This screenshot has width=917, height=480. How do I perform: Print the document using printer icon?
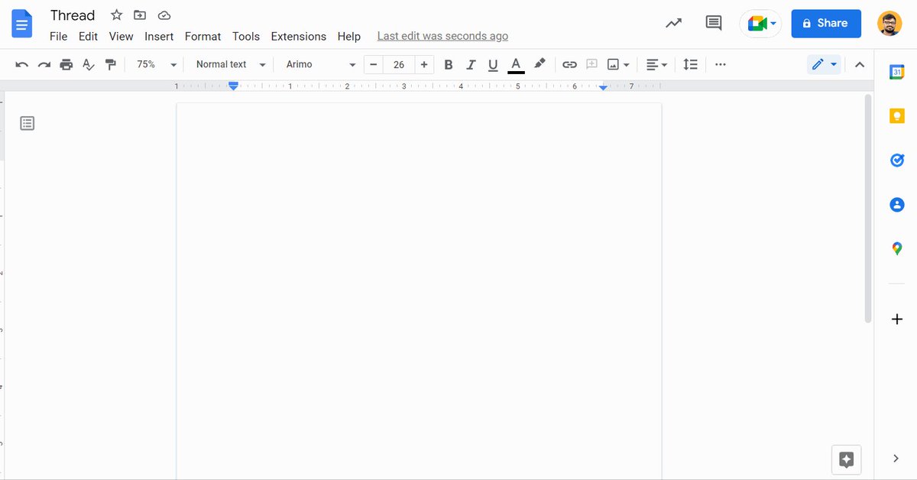point(66,65)
